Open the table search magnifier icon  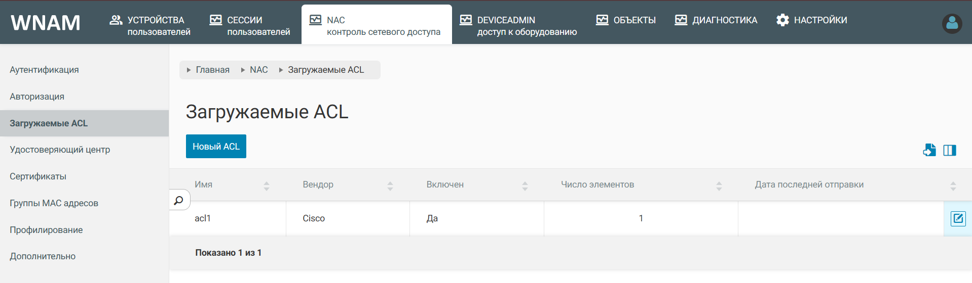coord(179,200)
